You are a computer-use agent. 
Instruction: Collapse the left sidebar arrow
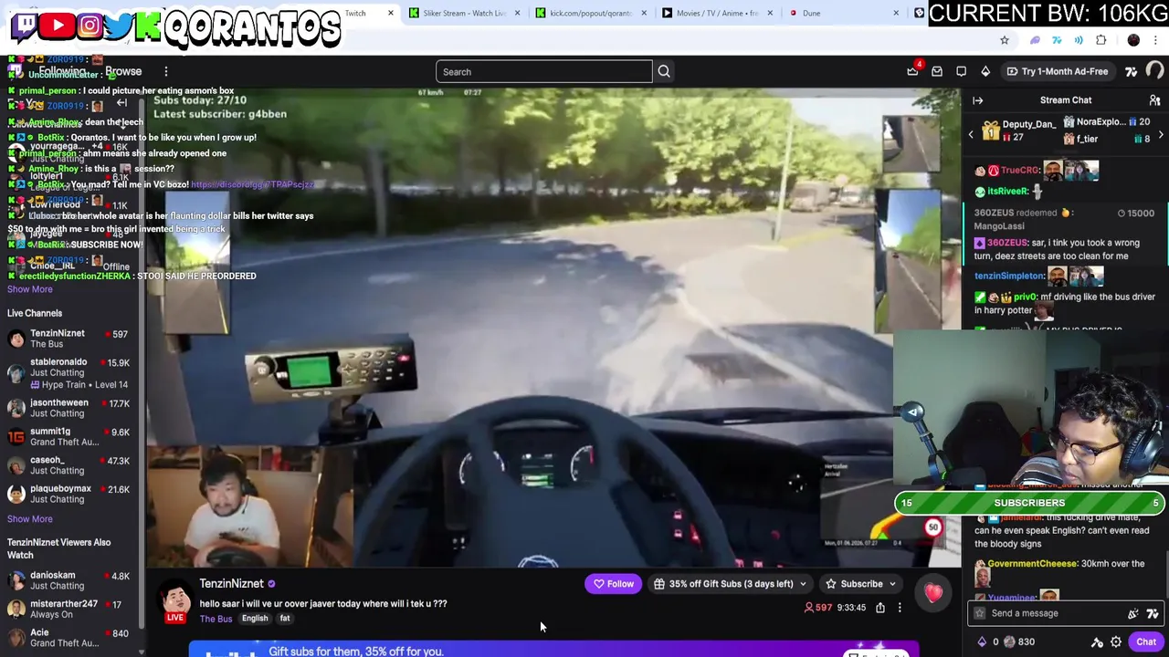tap(121, 103)
